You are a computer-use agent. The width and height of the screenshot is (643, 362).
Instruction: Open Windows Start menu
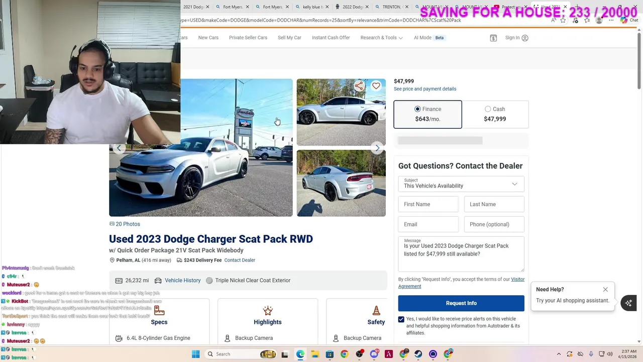[195, 354]
